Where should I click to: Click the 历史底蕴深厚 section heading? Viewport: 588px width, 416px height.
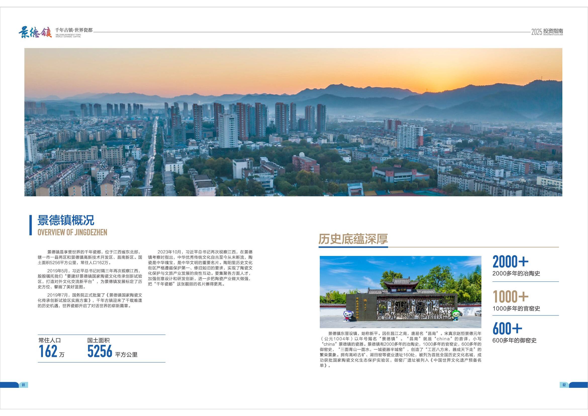tap(353, 239)
